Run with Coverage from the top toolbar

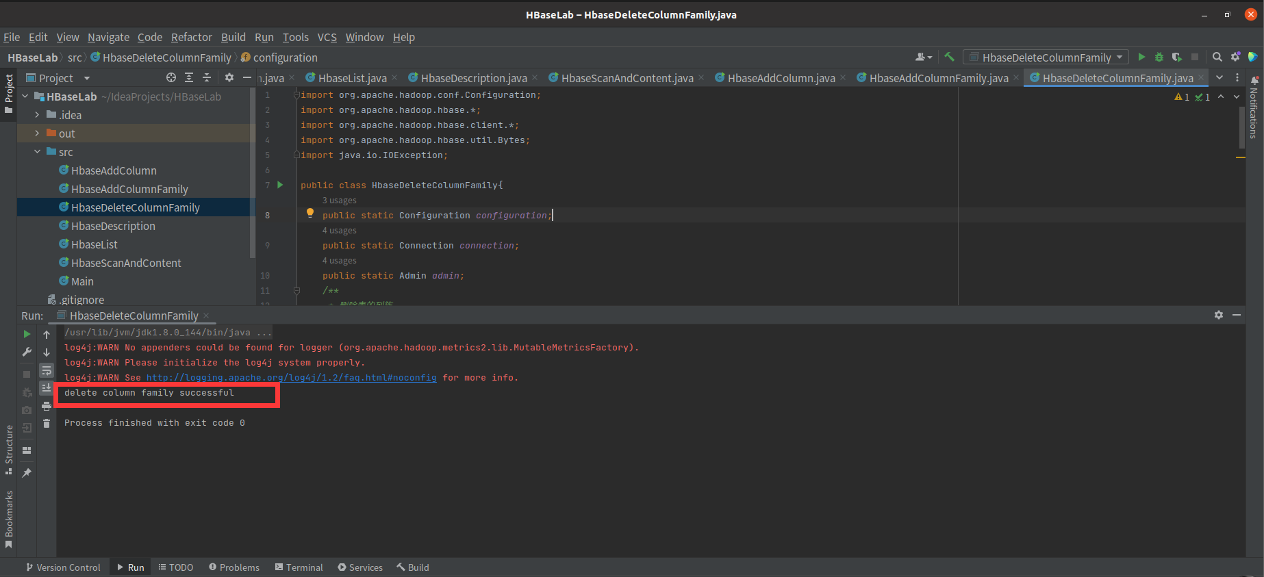pyautogui.click(x=1177, y=57)
